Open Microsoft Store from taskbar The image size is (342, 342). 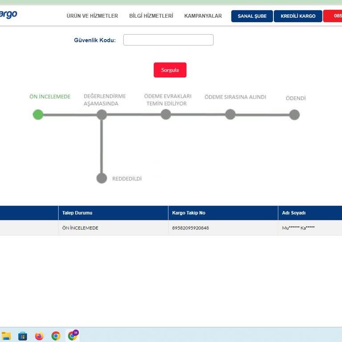tap(23, 336)
